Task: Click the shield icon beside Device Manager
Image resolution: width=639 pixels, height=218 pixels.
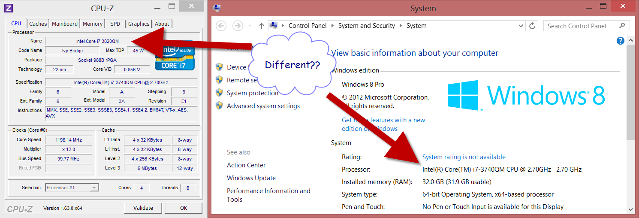Action: (219, 67)
